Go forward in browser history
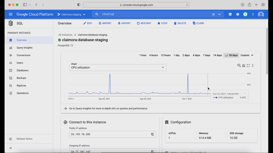273x153 pixels. [43, 5]
